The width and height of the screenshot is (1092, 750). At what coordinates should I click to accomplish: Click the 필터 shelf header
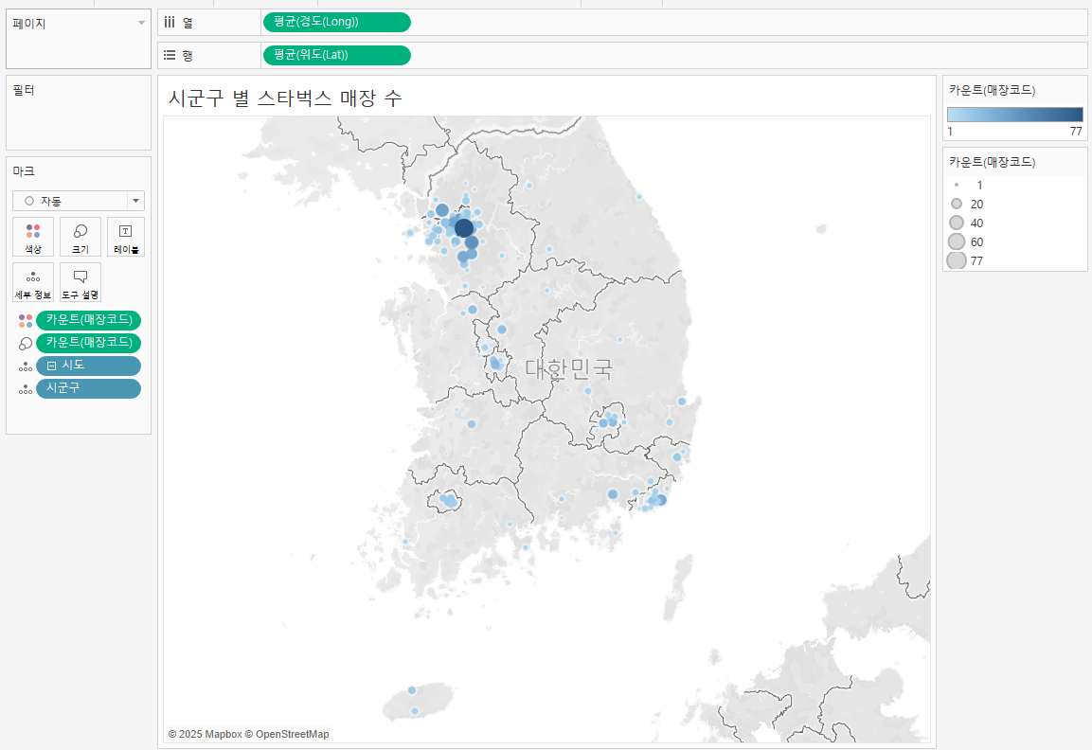pyautogui.click(x=24, y=91)
